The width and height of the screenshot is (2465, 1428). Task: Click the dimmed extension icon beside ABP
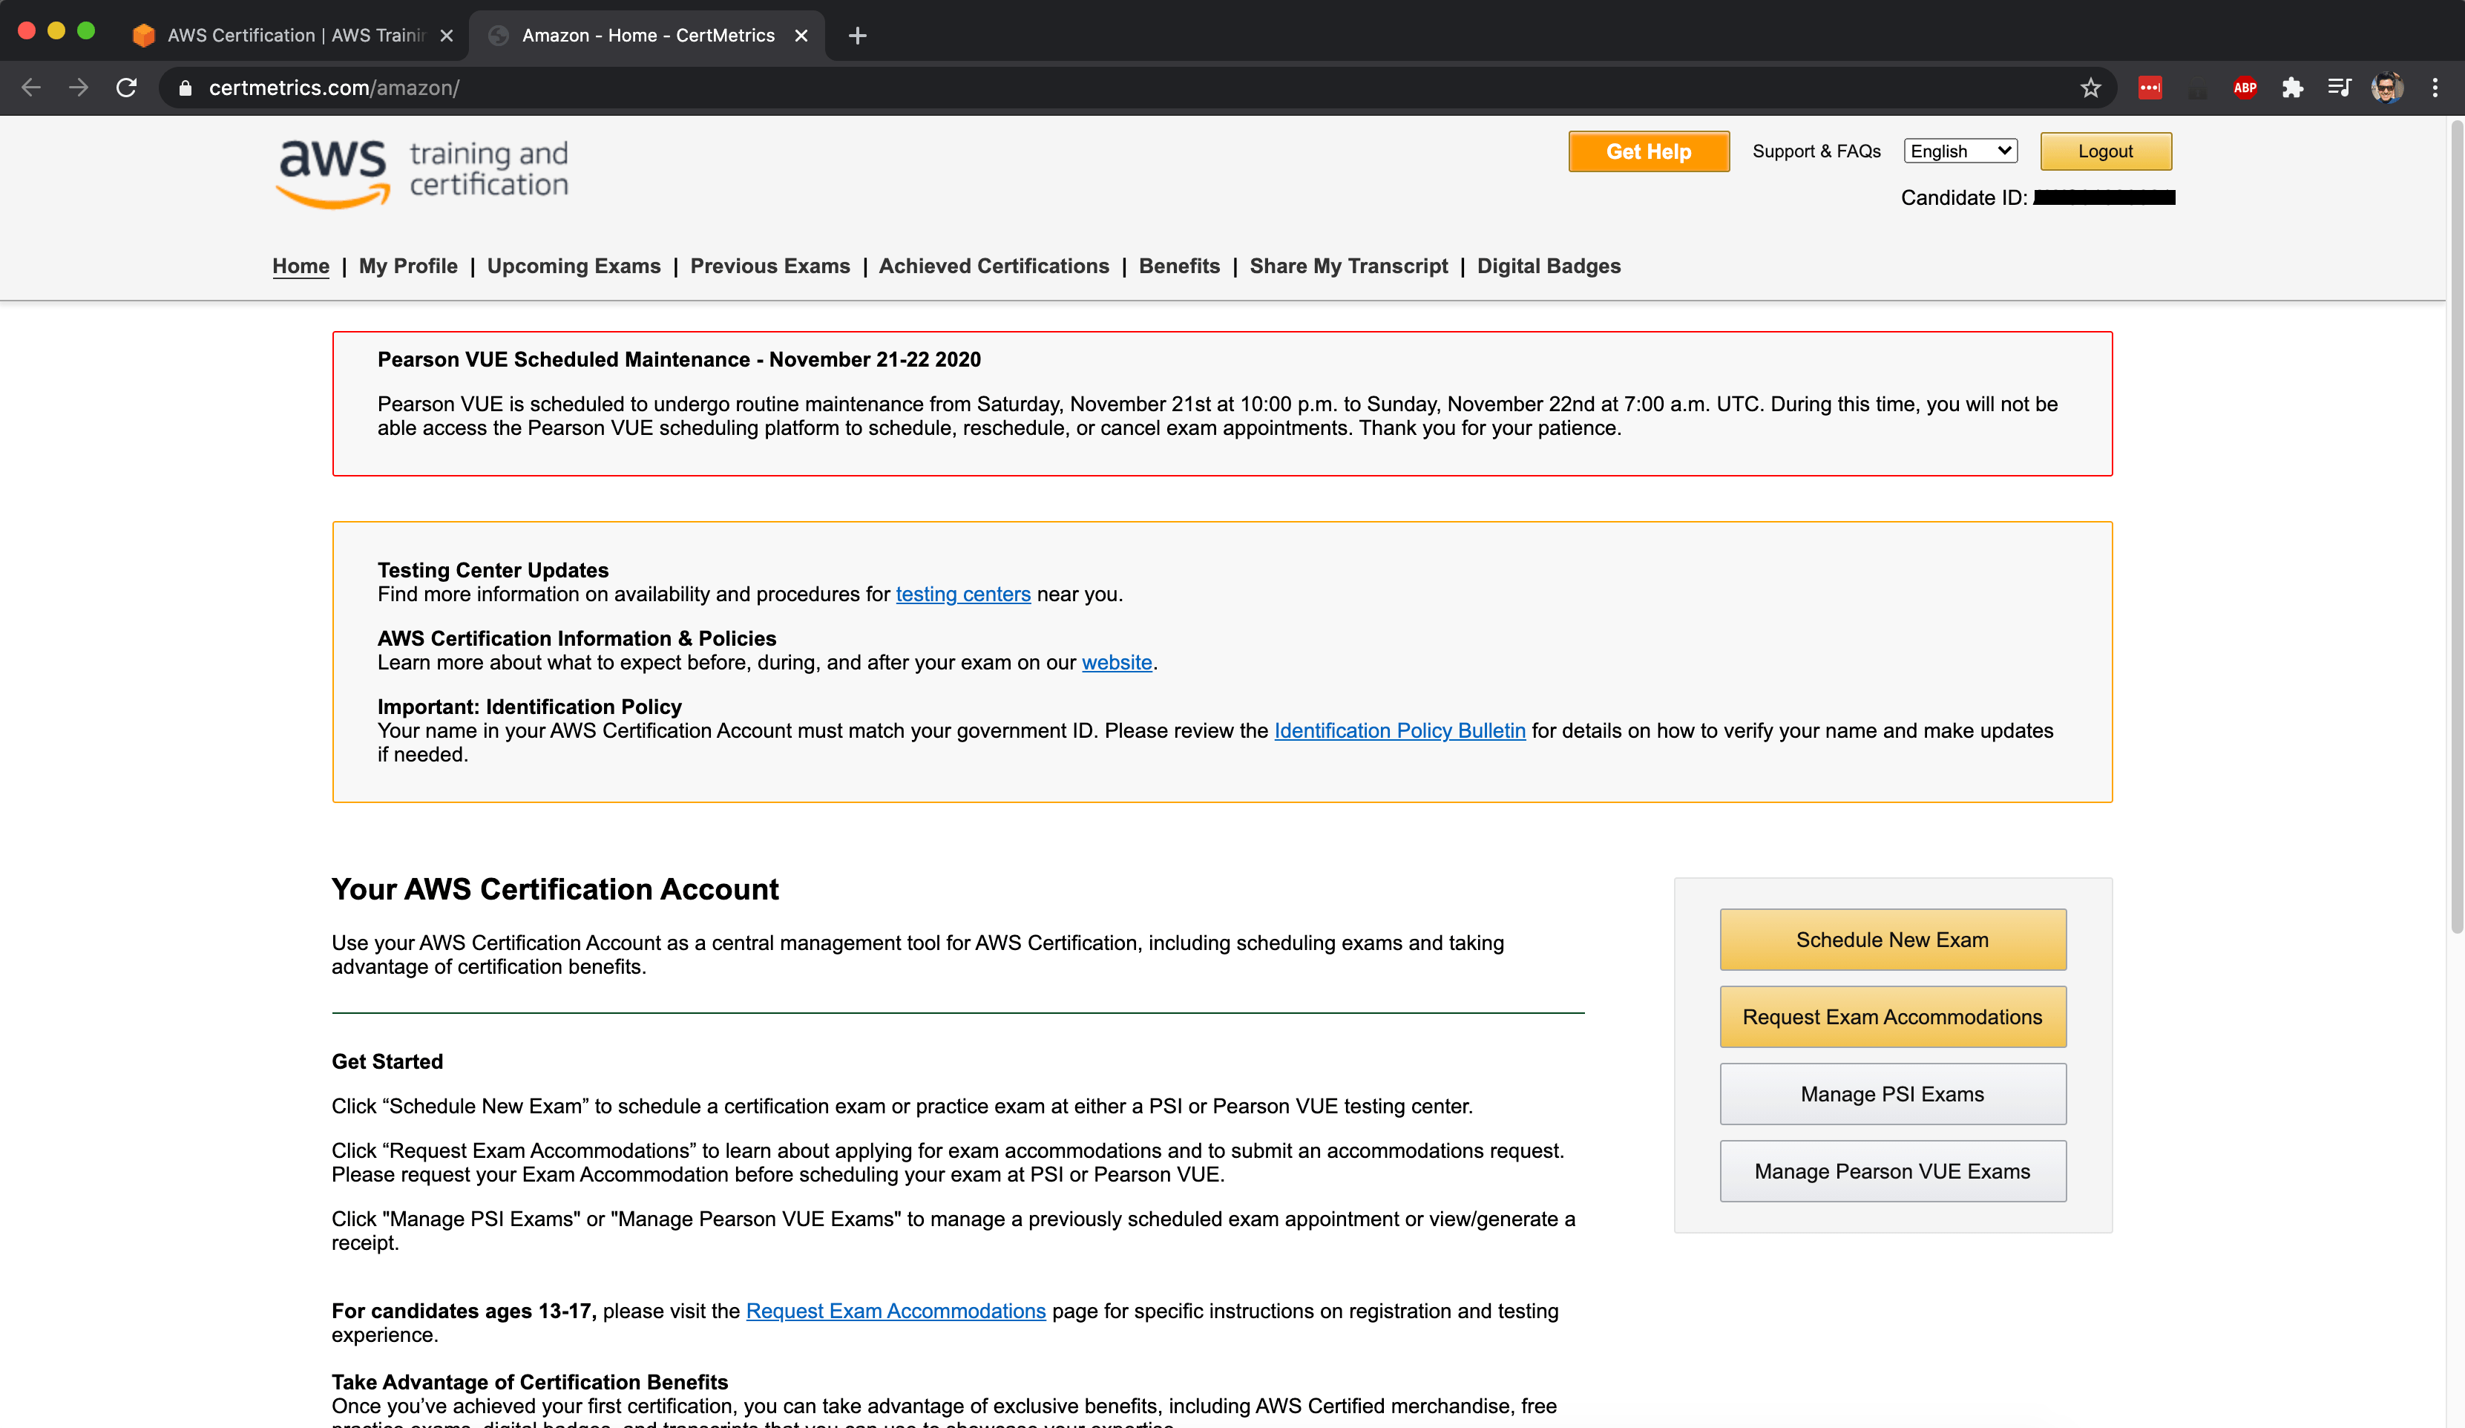[2197, 88]
